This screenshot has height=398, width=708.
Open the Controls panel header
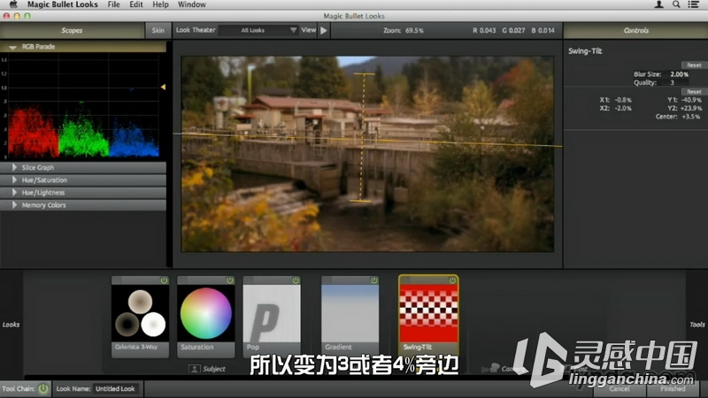pyautogui.click(x=635, y=31)
